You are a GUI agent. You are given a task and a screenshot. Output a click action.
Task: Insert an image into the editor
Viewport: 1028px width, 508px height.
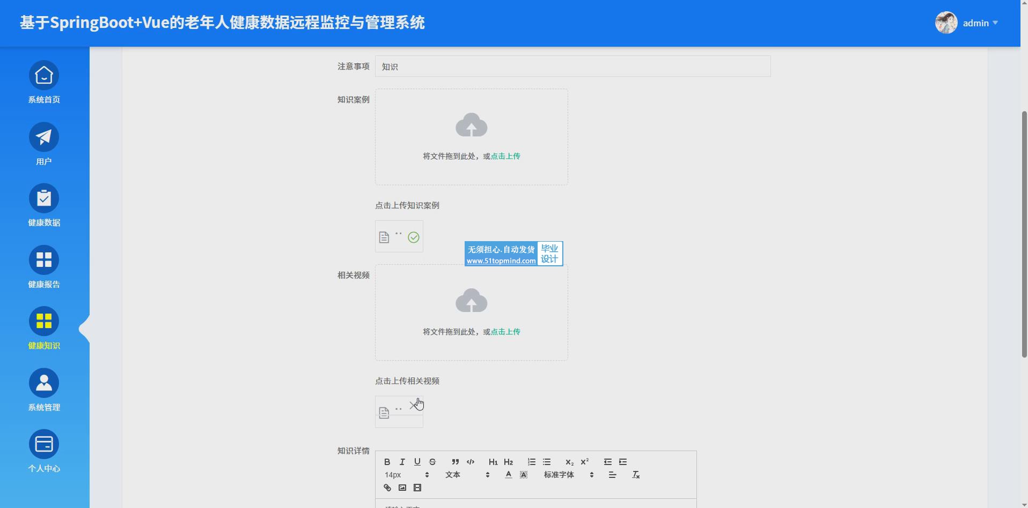coord(402,488)
